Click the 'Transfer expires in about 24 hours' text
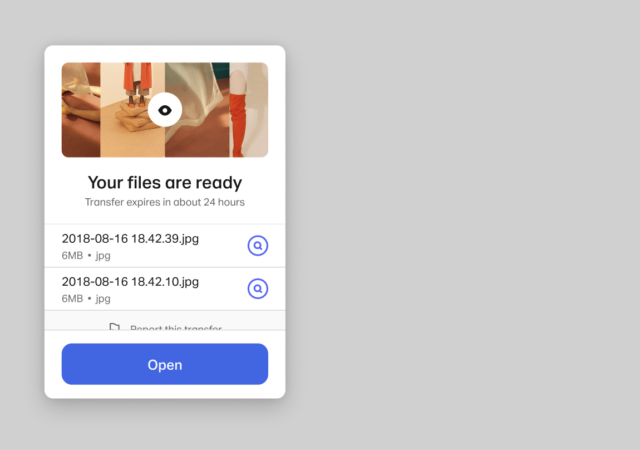Viewport: 640px width, 450px height. pyautogui.click(x=165, y=202)
